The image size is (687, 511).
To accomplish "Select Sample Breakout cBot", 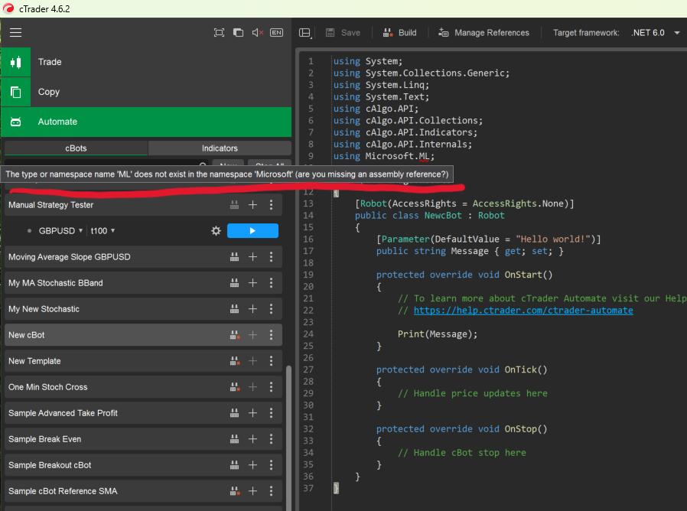I will [x=143, y=465].
